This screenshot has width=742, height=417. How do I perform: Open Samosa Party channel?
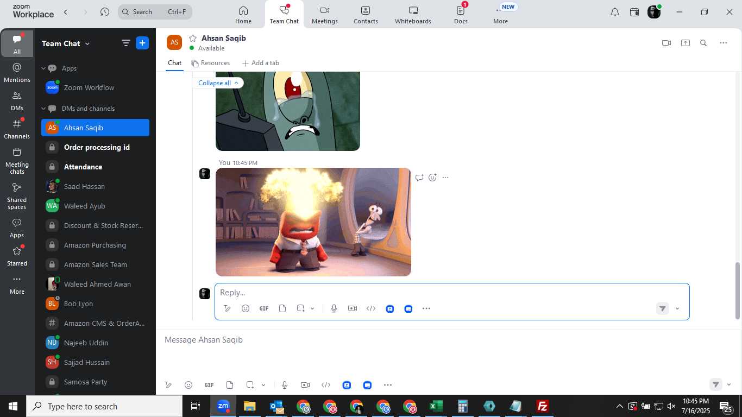point(95,382)
